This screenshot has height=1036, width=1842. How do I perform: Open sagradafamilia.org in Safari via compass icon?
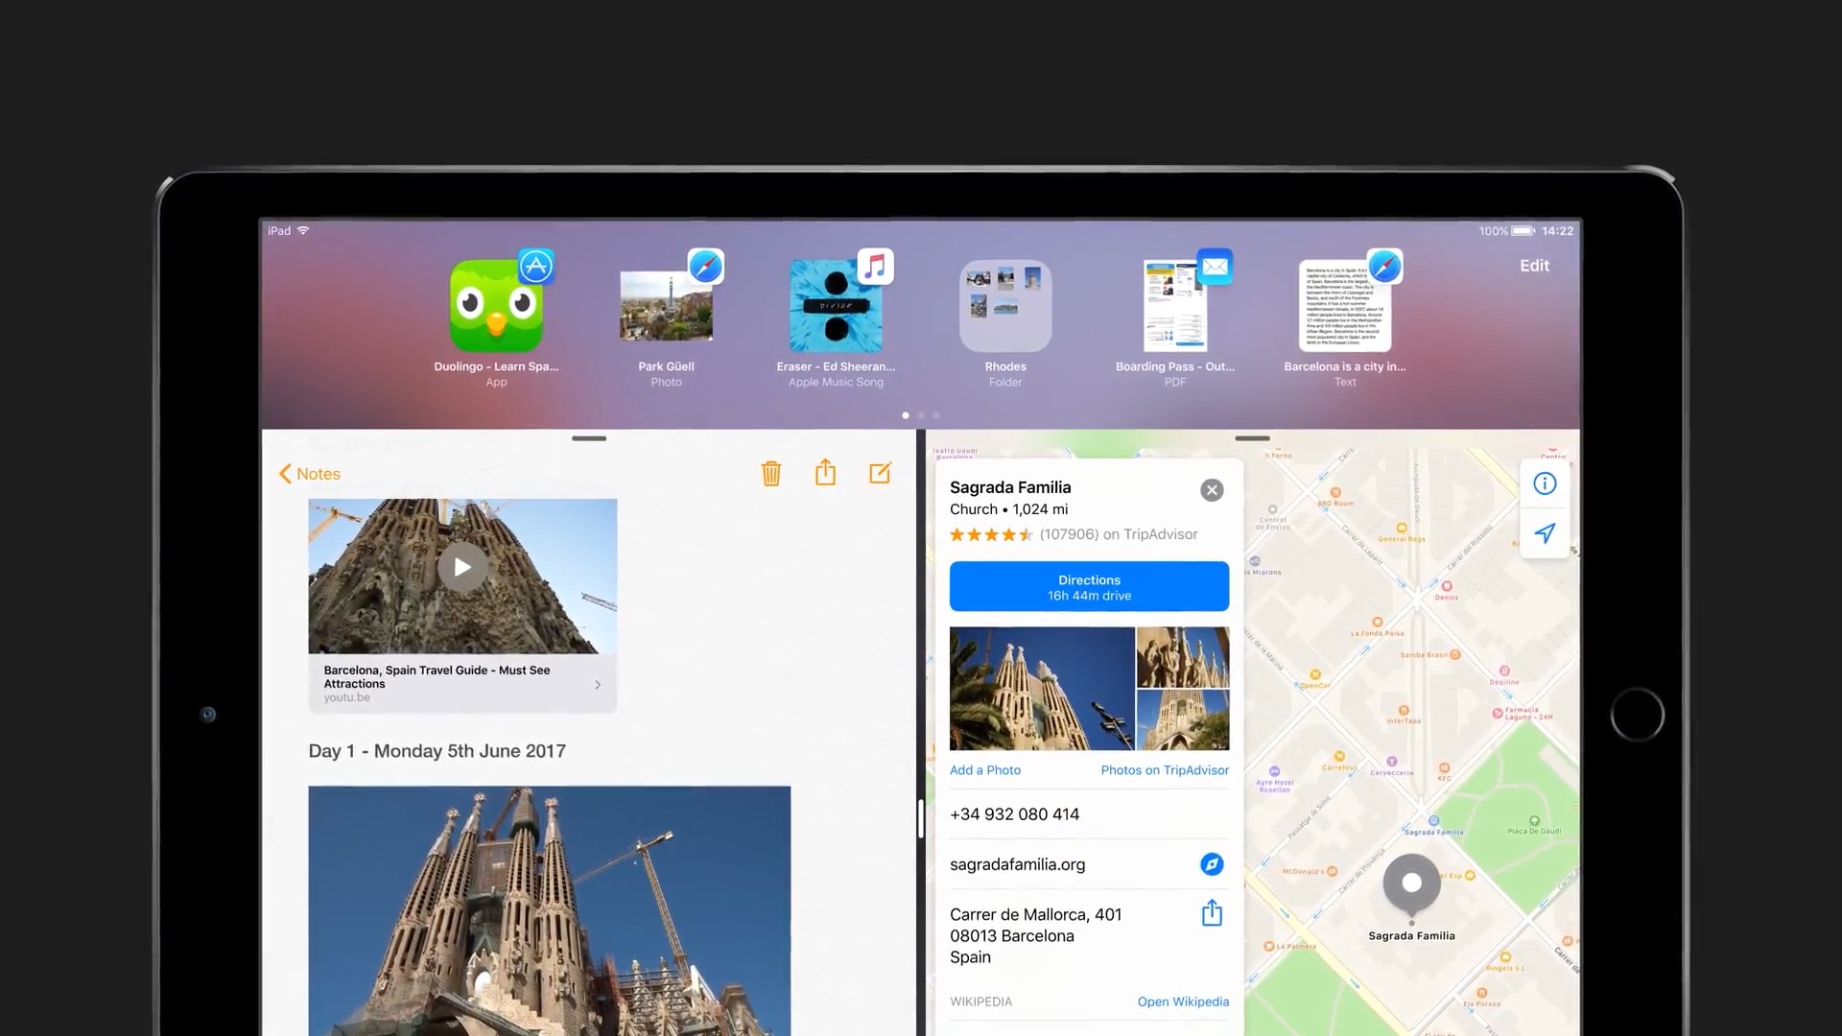1212,864
